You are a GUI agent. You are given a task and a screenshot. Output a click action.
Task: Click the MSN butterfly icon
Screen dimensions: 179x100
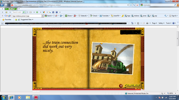pyautogui.click(x=44, y=12)
